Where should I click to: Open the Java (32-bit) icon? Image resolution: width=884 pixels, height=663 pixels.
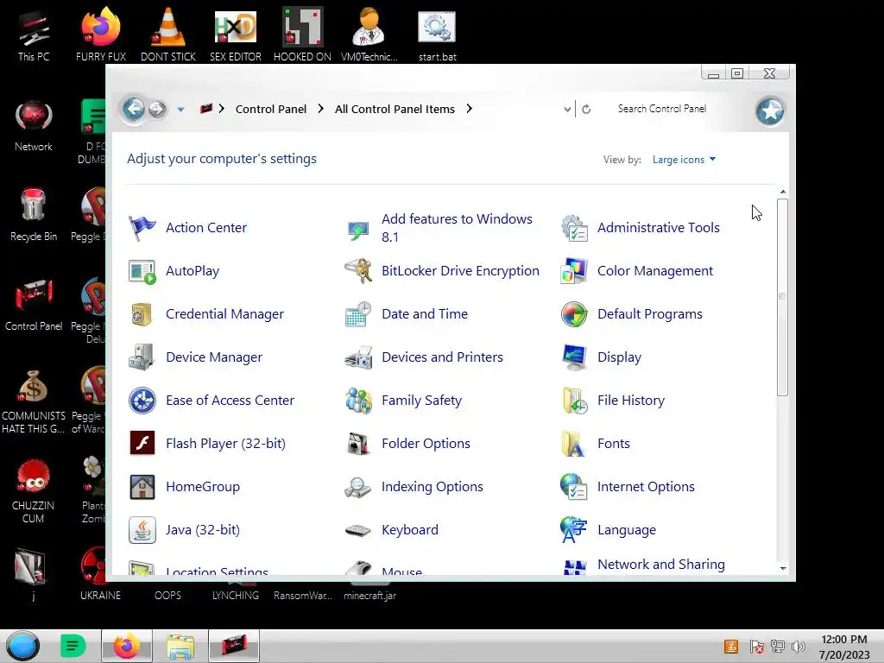pos(142,530)
